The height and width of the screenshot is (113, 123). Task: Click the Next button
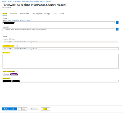pos(45,109)
